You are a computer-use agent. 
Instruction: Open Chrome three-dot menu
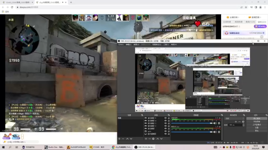click(265, 7)
